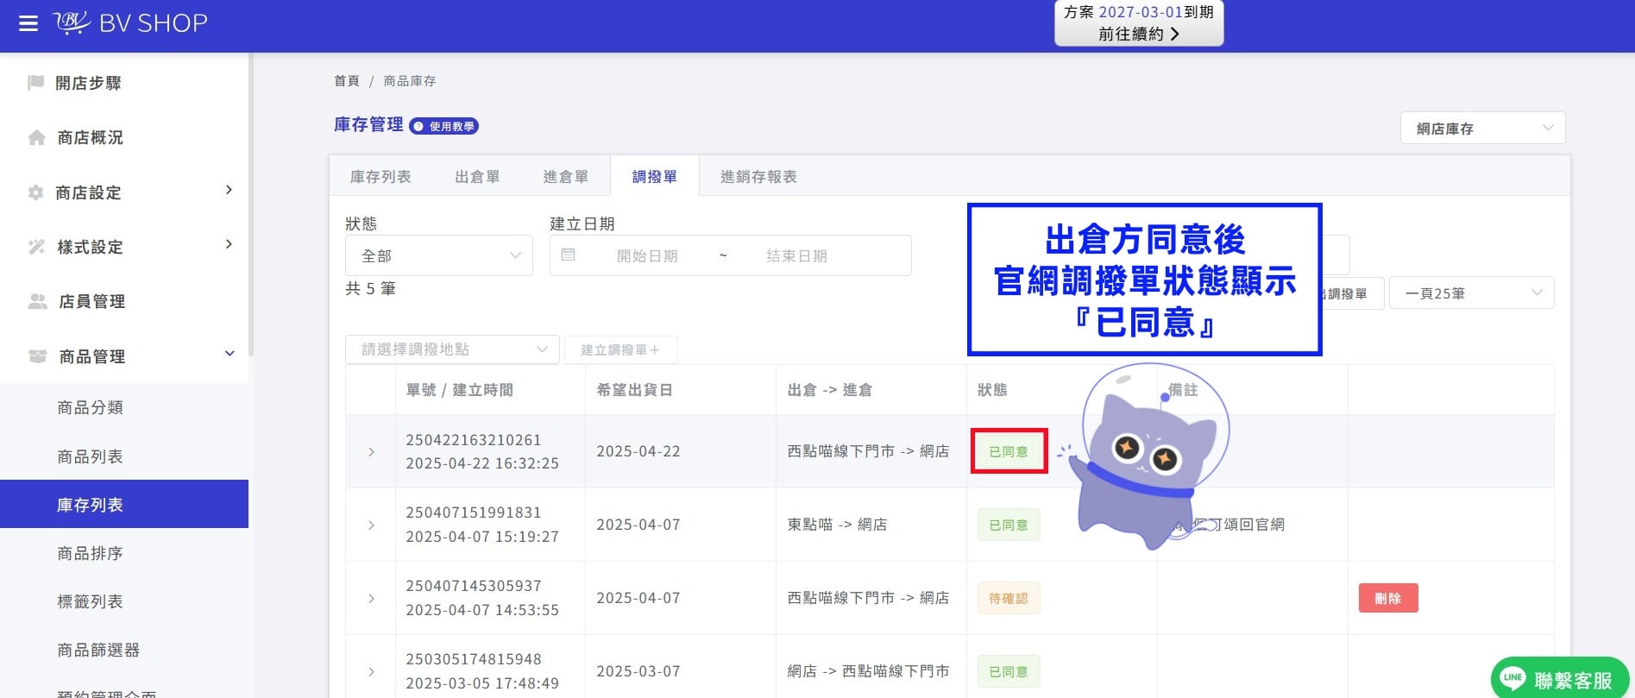
Task: Click the 開店步驟 flag icon
Action: click(35, 83)
